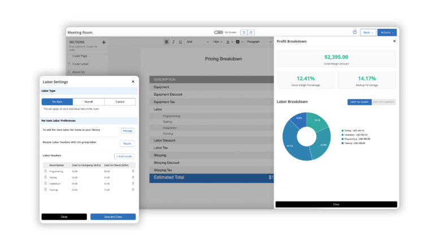Add a section with the plus icon
The image size is (434, 236).
(103, 42)
